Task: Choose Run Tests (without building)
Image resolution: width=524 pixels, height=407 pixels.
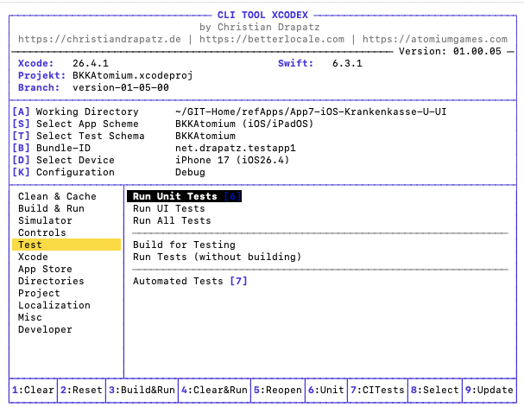Action: click(x=218, y=257)
